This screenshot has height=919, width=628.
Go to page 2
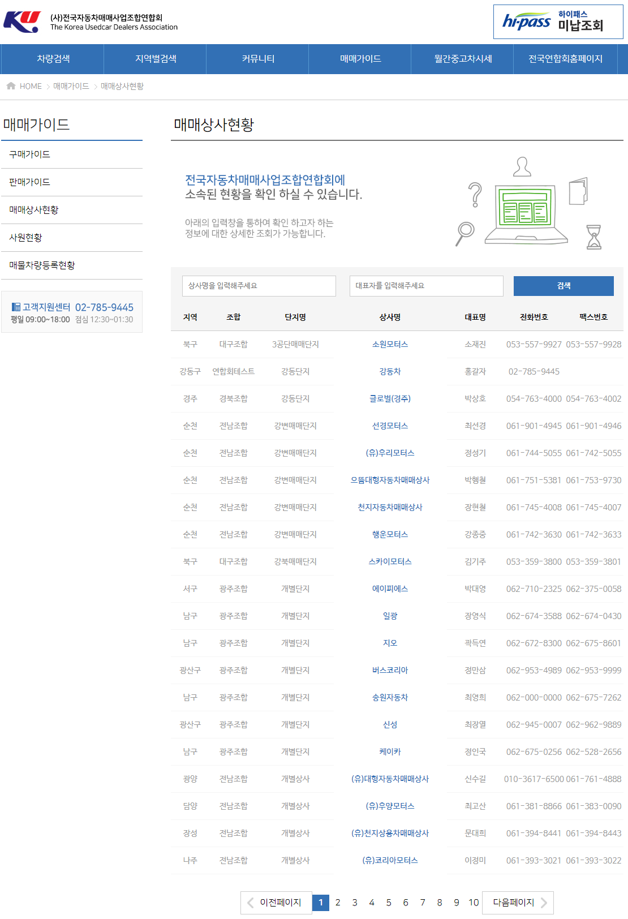click(x=338, y=903)
